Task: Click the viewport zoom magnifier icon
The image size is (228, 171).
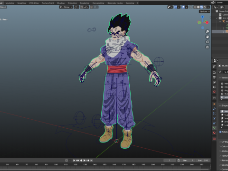Action: (x=207, y=32)
